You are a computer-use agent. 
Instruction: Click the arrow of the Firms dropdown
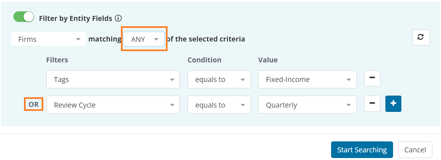coord(78,39)
